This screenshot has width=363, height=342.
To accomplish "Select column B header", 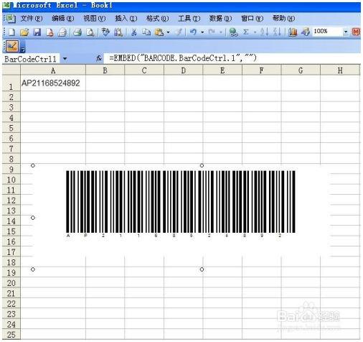I will coord(105,70).
